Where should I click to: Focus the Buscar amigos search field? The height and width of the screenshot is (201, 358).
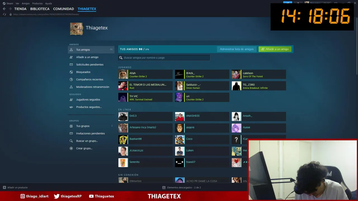164,58
